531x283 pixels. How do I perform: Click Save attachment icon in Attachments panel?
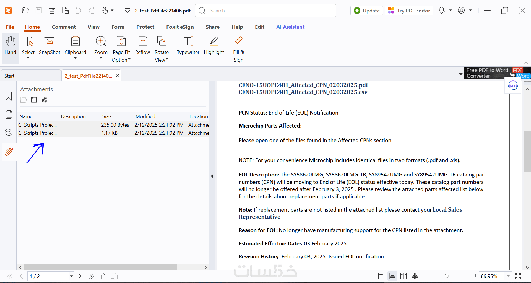click(34, 100)
